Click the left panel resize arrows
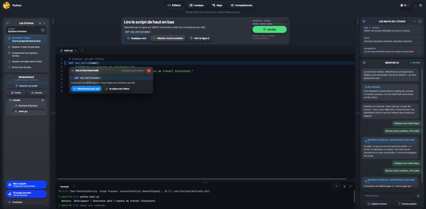Screen dimensions: 426x209 53,113
